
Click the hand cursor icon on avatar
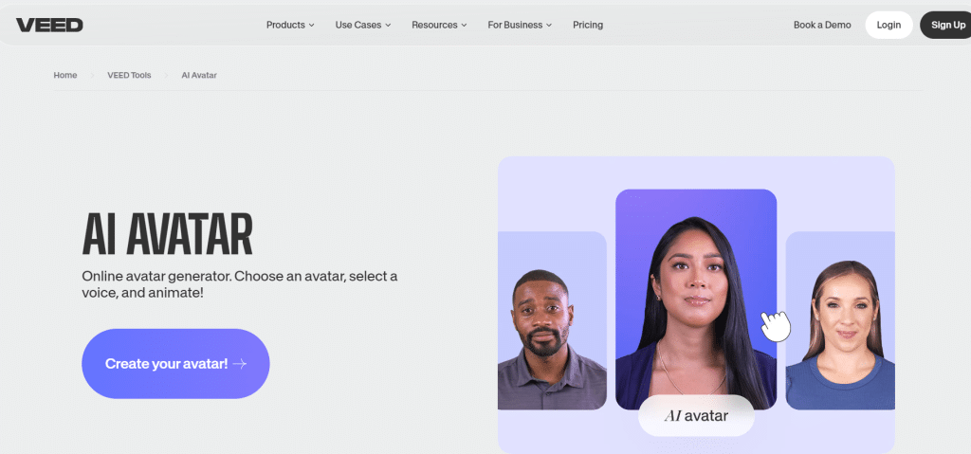(776, 325)
